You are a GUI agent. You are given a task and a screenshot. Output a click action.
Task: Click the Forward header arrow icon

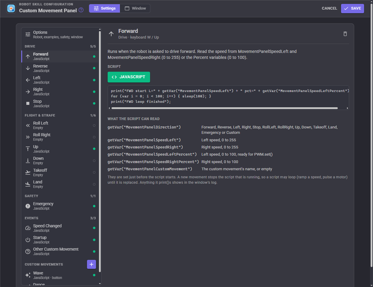[x=111, y=34]
